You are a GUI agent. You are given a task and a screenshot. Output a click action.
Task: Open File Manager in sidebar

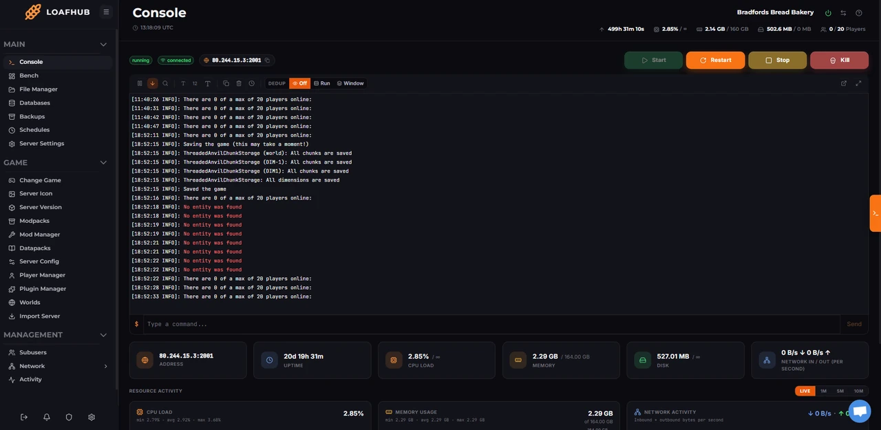tap(58, 89)
